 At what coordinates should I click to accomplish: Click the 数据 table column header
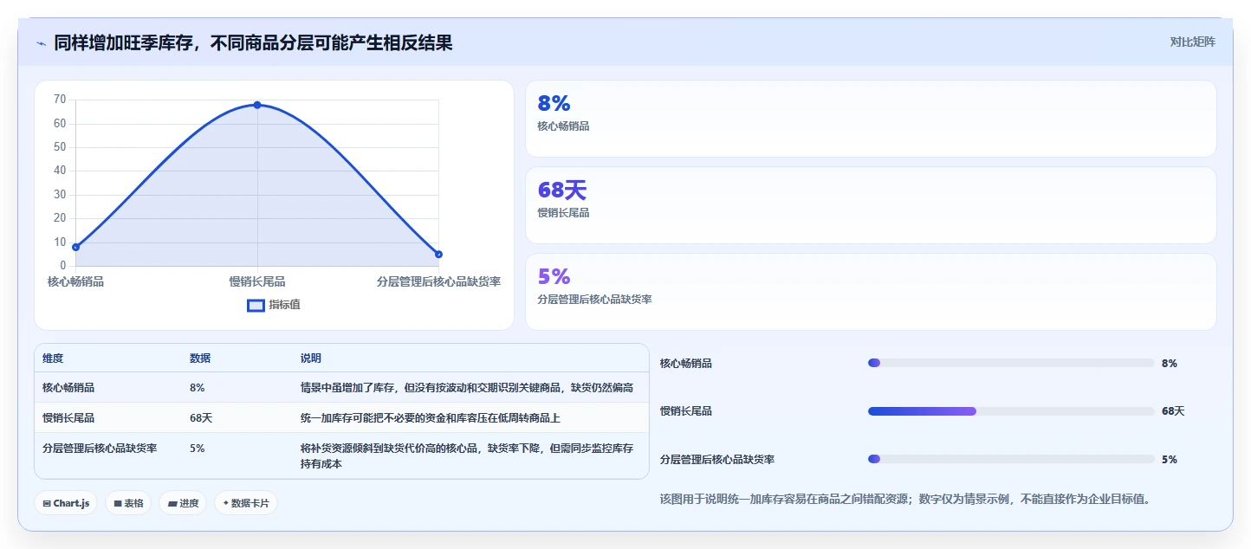[200, 358]
